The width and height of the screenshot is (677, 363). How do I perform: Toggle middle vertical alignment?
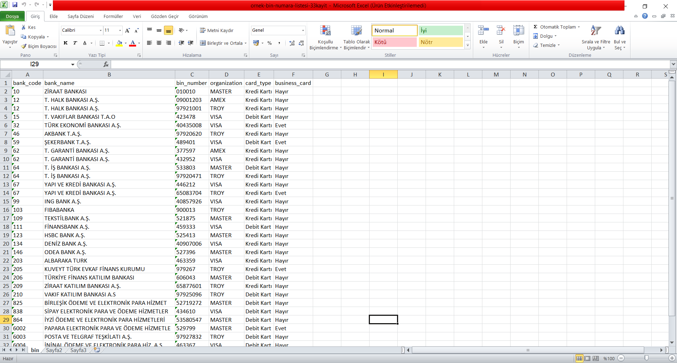(x=159, y=30)
